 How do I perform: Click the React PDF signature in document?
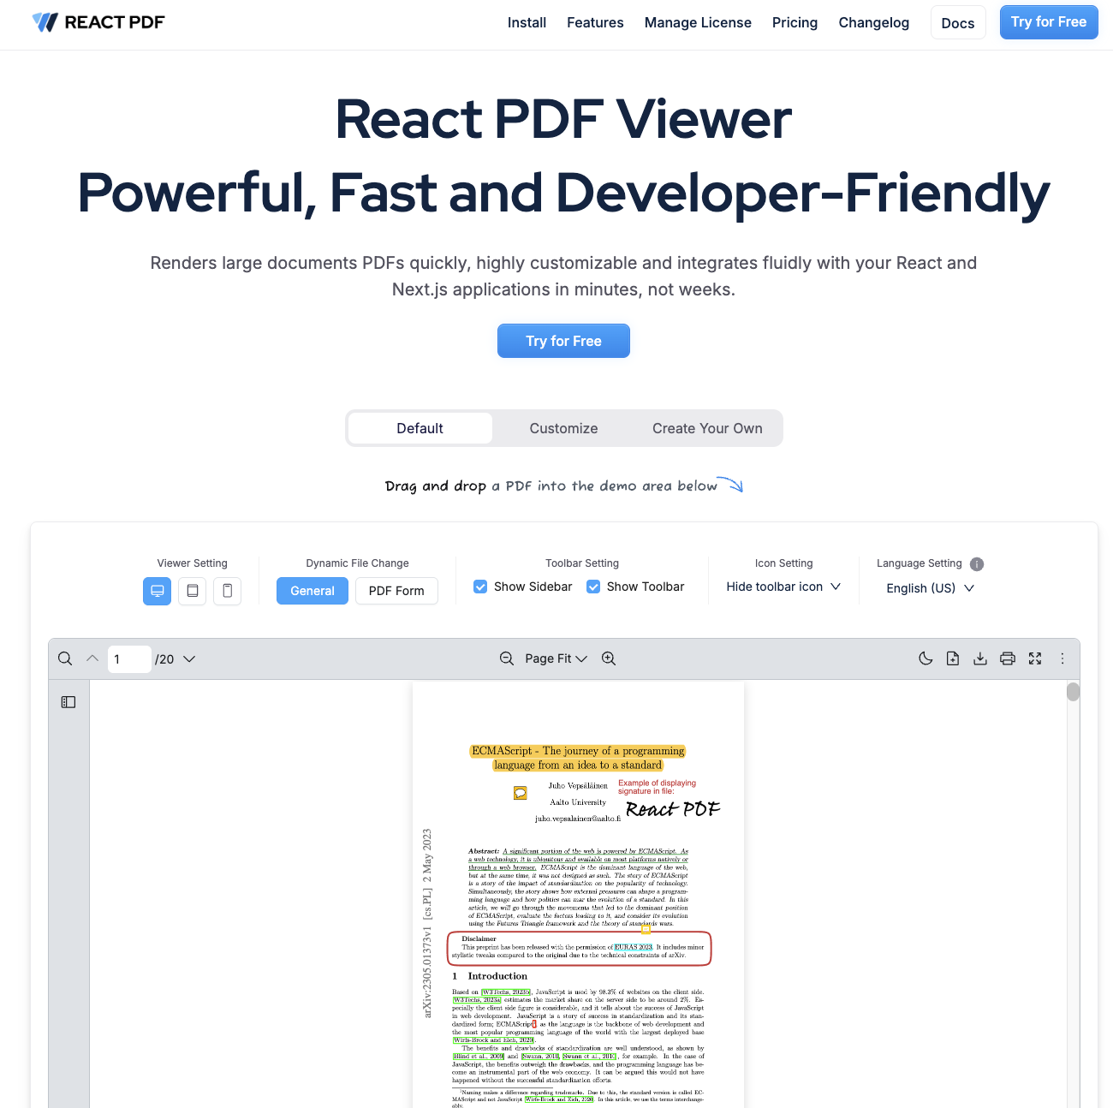(x=673, y=809)
